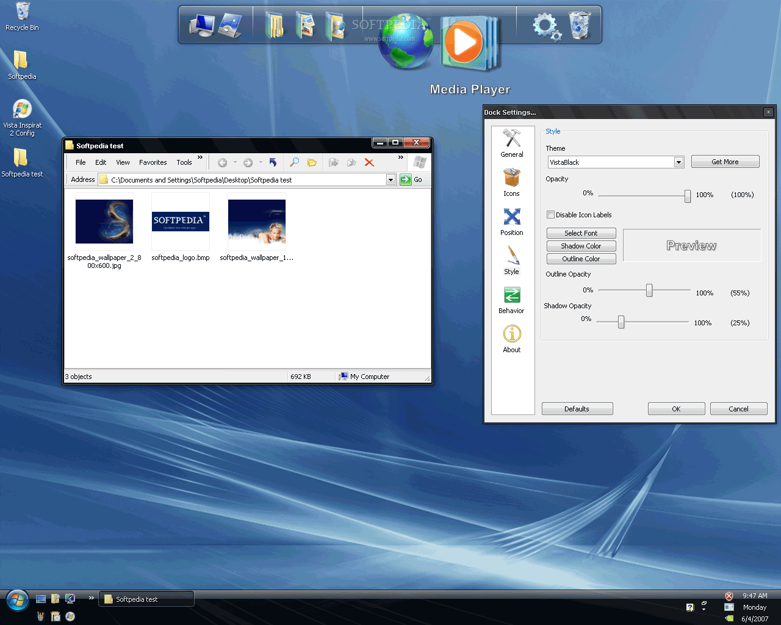Open the Edit menu in Explorer
The image size is (781, 625).
[101, 162]
